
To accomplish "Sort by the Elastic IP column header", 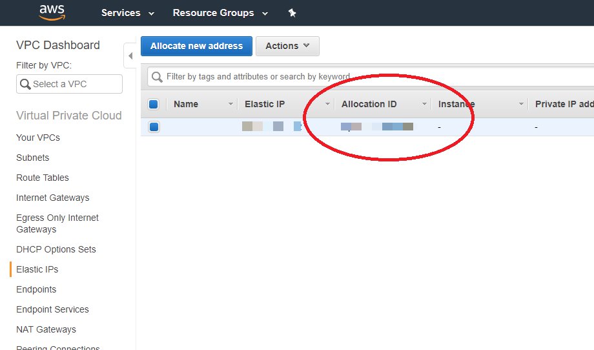I will (x=265, y=104).
